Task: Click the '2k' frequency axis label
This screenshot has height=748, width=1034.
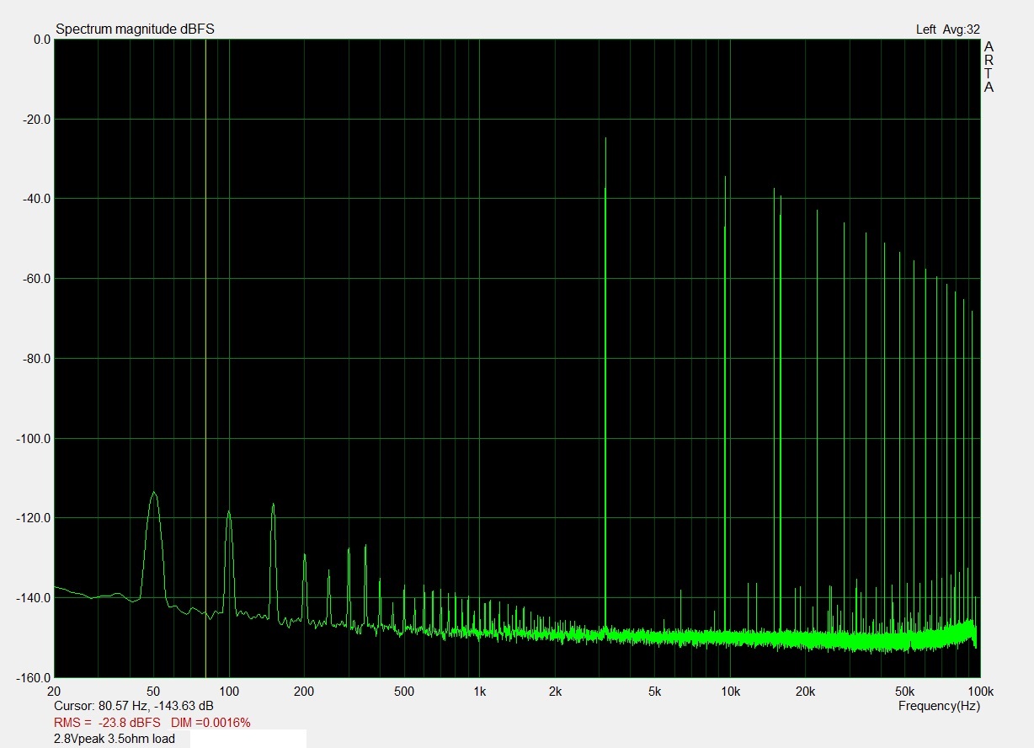Action: 554,692
